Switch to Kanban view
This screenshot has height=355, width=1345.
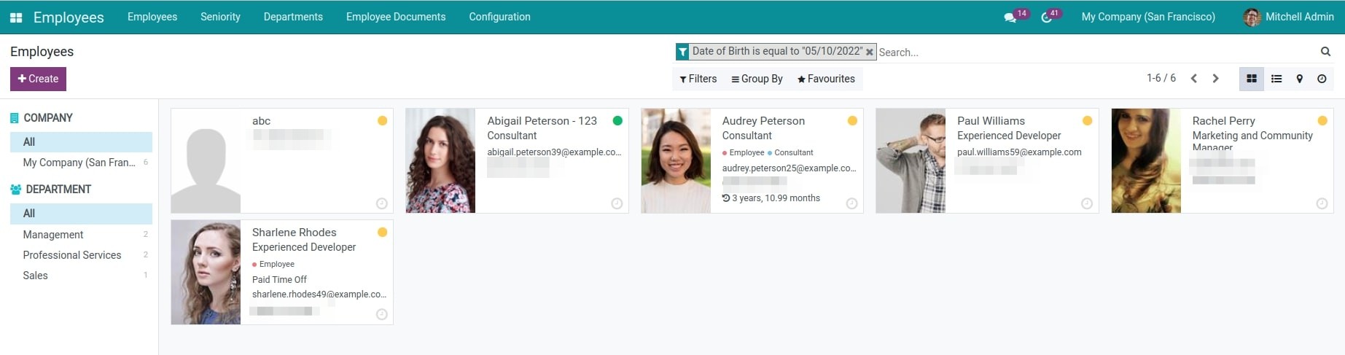(1251, 79)
